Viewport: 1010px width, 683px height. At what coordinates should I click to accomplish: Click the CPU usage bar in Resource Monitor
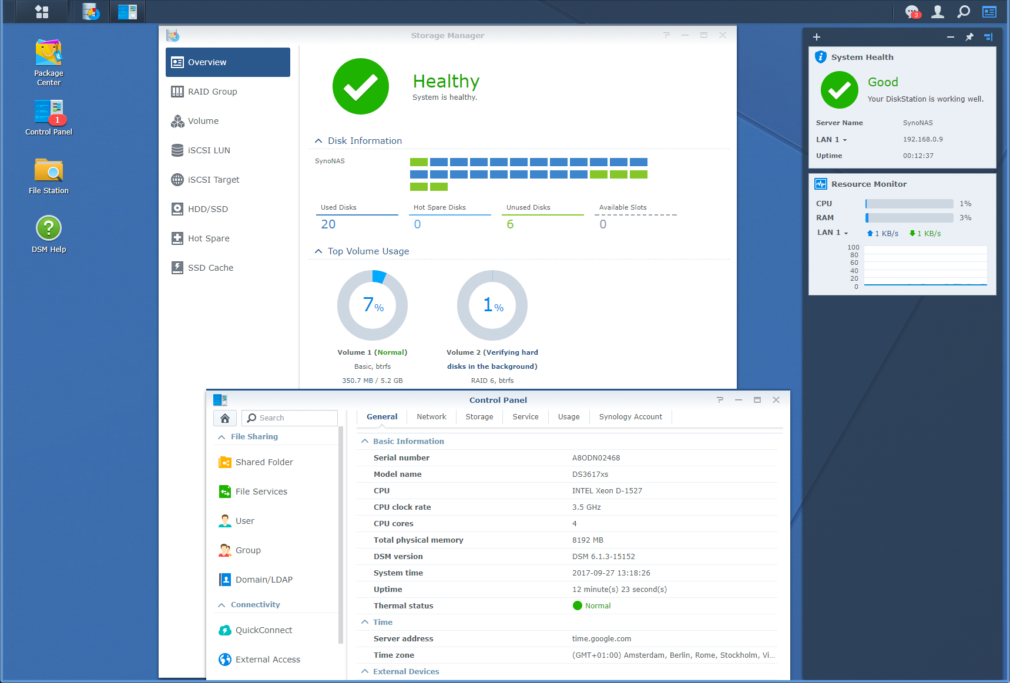pyautogui.click(x=909, y=204)
